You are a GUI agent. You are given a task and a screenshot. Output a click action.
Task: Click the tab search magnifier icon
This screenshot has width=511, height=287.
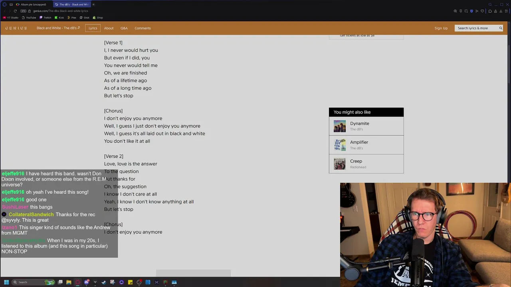tap(490, 4)
